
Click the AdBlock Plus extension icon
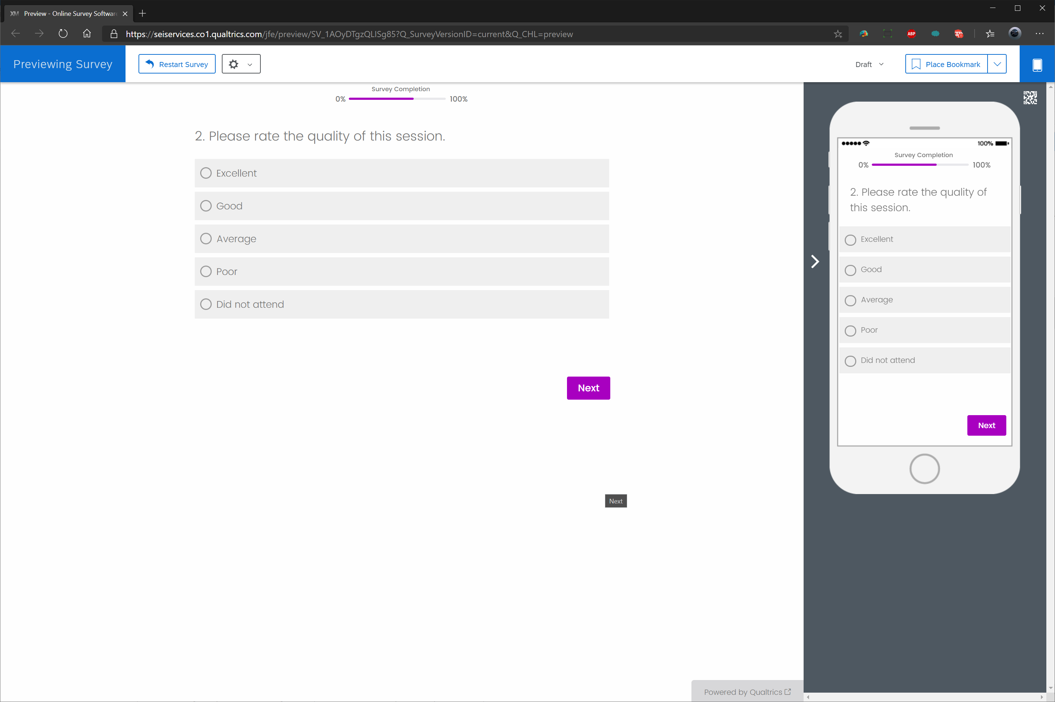pyautogui.click(x=911, y=34)
